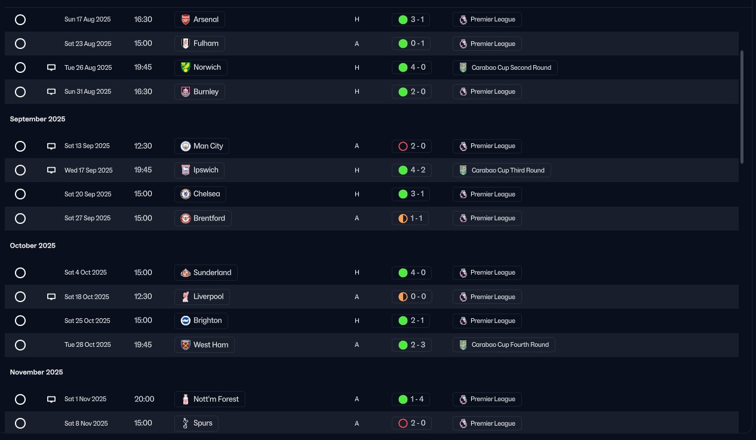Open the 1 - 1 draw result at Brentford
This screenshot has width=756, height=440.
[x=410, y=219]
